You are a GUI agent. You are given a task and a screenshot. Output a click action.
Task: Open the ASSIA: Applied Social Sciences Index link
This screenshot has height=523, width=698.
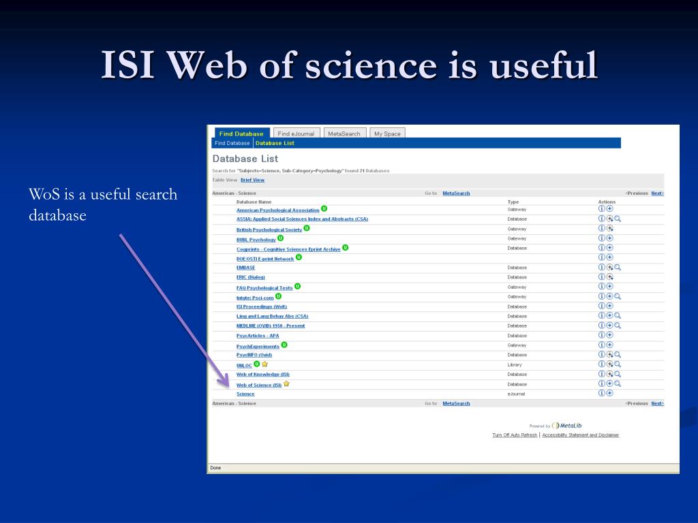[302, 219]
